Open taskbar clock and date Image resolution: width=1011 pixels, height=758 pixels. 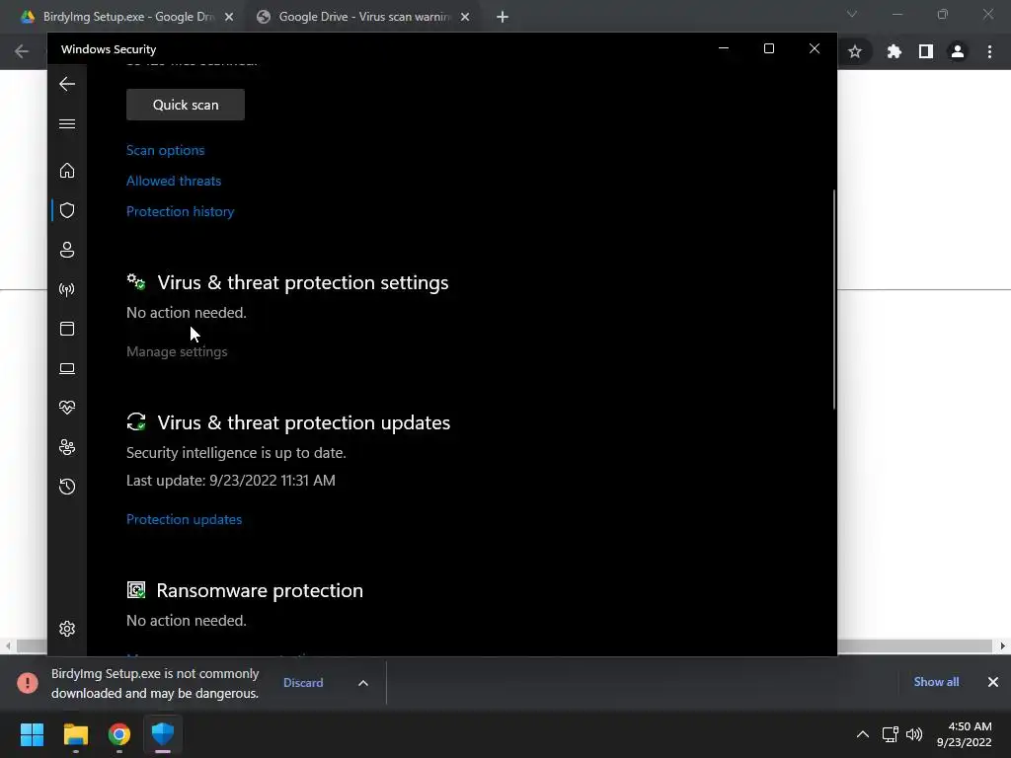(x=964, y=734)
